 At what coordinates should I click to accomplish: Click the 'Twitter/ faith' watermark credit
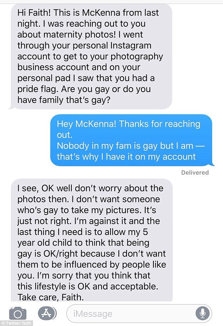16,323
